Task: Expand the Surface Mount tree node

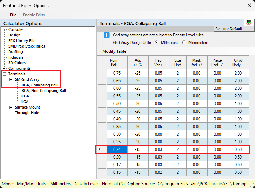Action: tap(11, 107)
